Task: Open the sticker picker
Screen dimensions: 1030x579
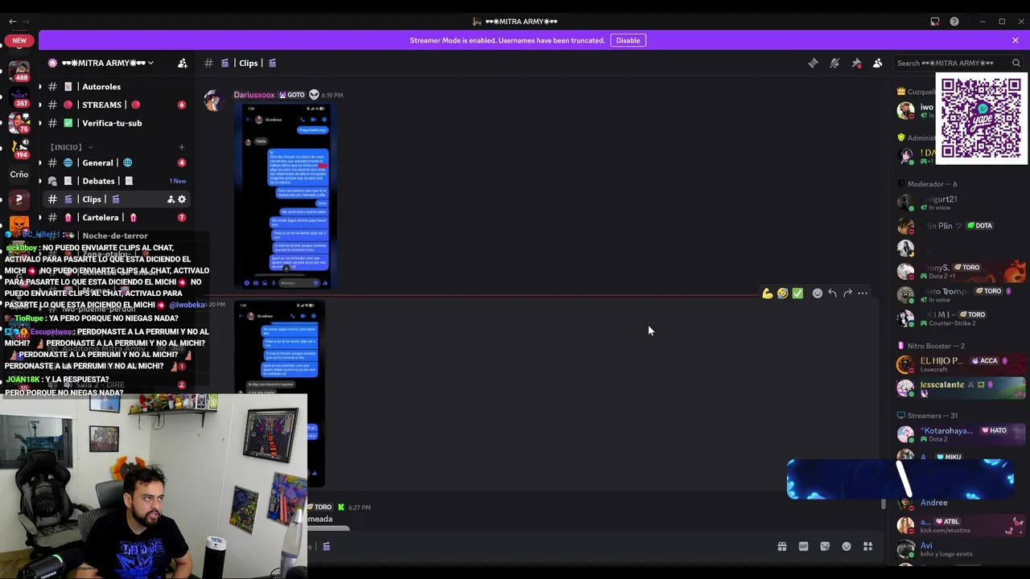Action: tap(825, 547)
